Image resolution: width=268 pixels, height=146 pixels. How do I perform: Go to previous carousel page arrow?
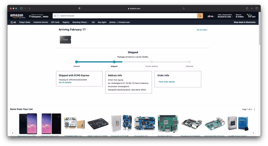(x=13, y=133)
